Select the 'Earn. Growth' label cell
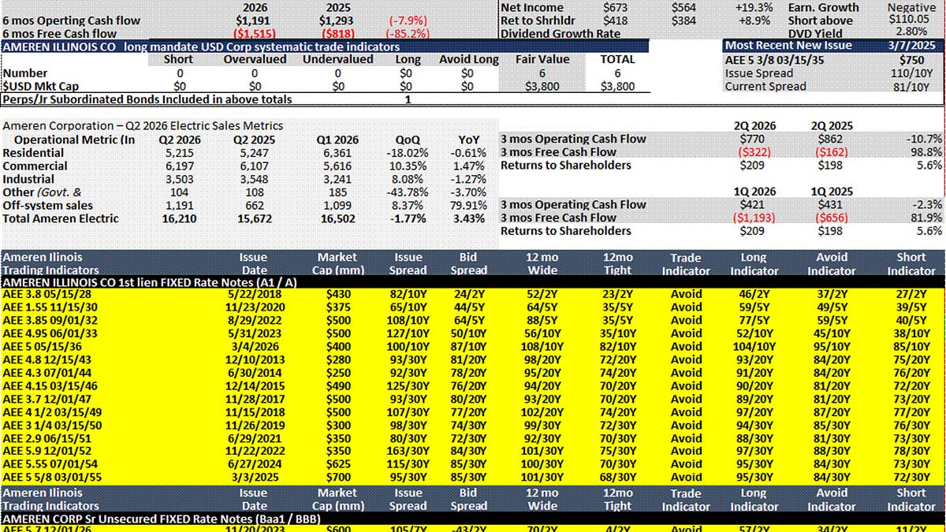This screenshot has width=946, height=532. [824, 7]
